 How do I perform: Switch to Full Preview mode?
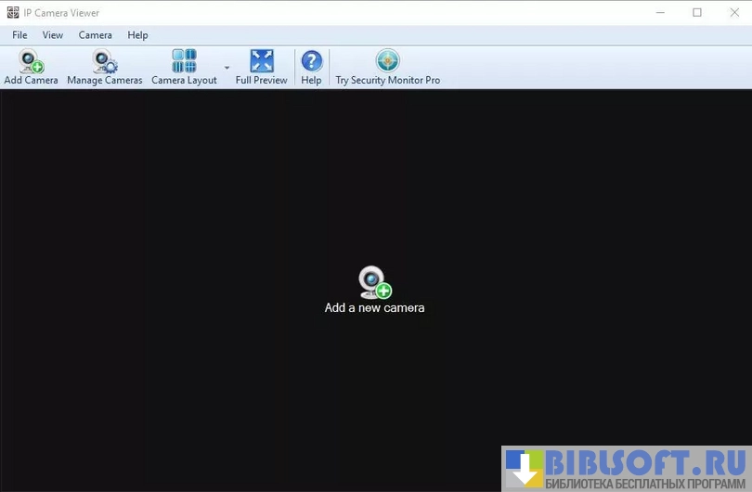[261, 61]
